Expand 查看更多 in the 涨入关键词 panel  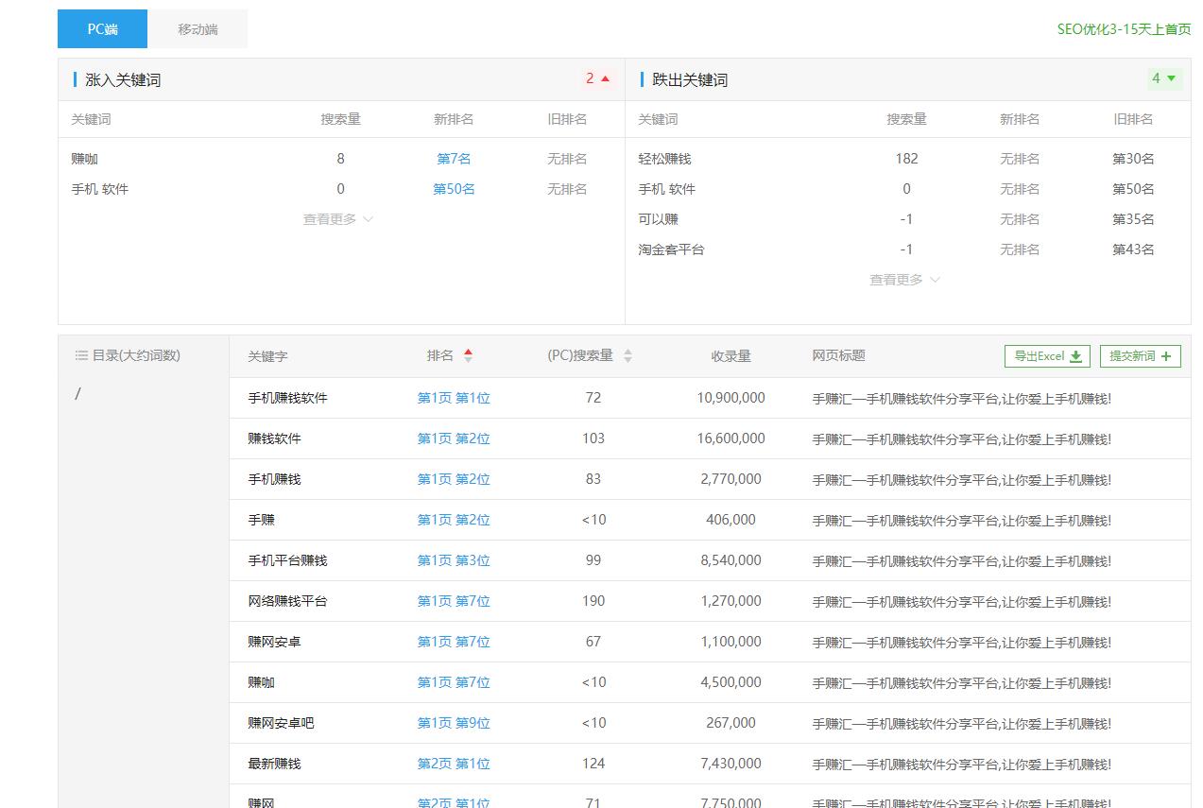[x=331, y=218]
